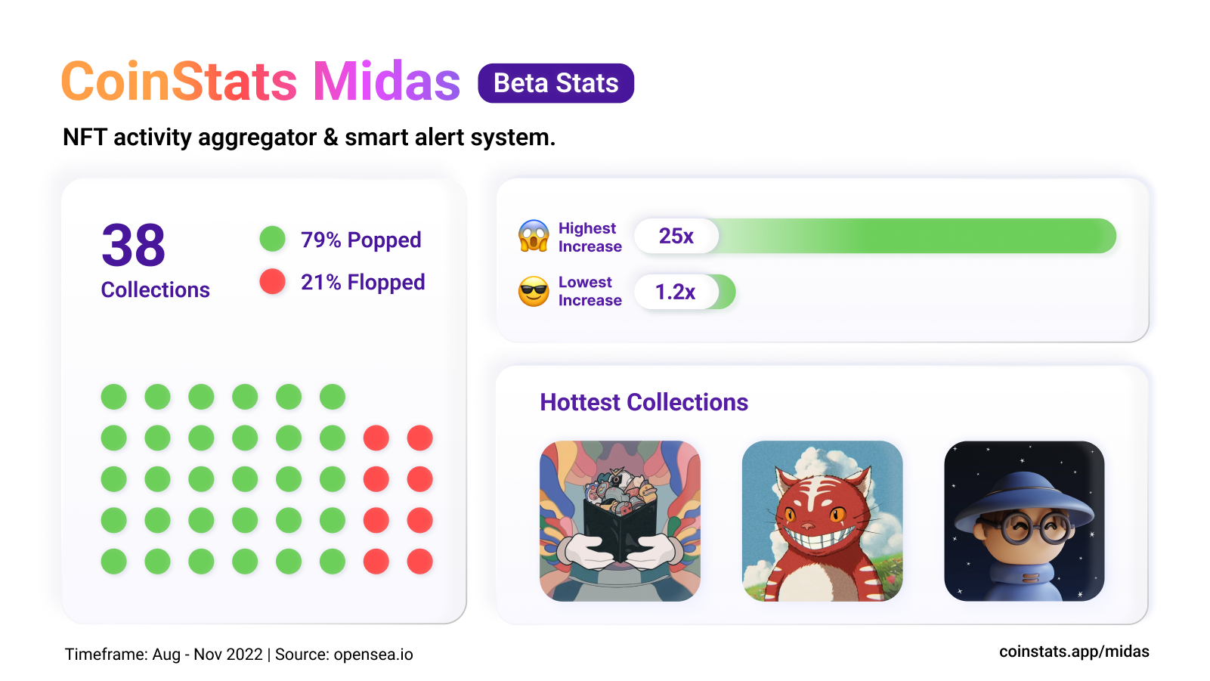Open the coinstats.app/midas link
This screenshot has height=681, width=1210.
pos(1074,652)
